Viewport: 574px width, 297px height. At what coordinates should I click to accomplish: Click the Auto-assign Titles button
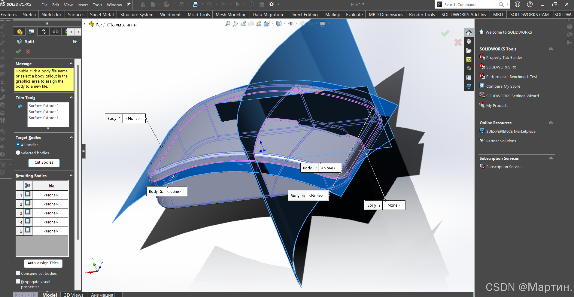(x=43, y=263)
